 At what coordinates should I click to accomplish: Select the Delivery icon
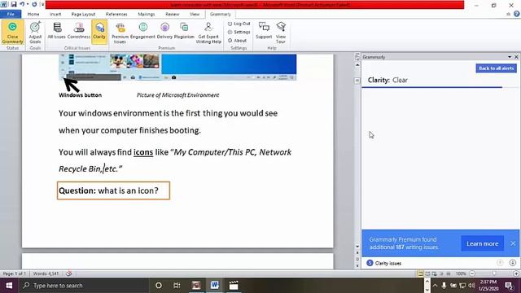pyautogui.click(x=164, y=31)
